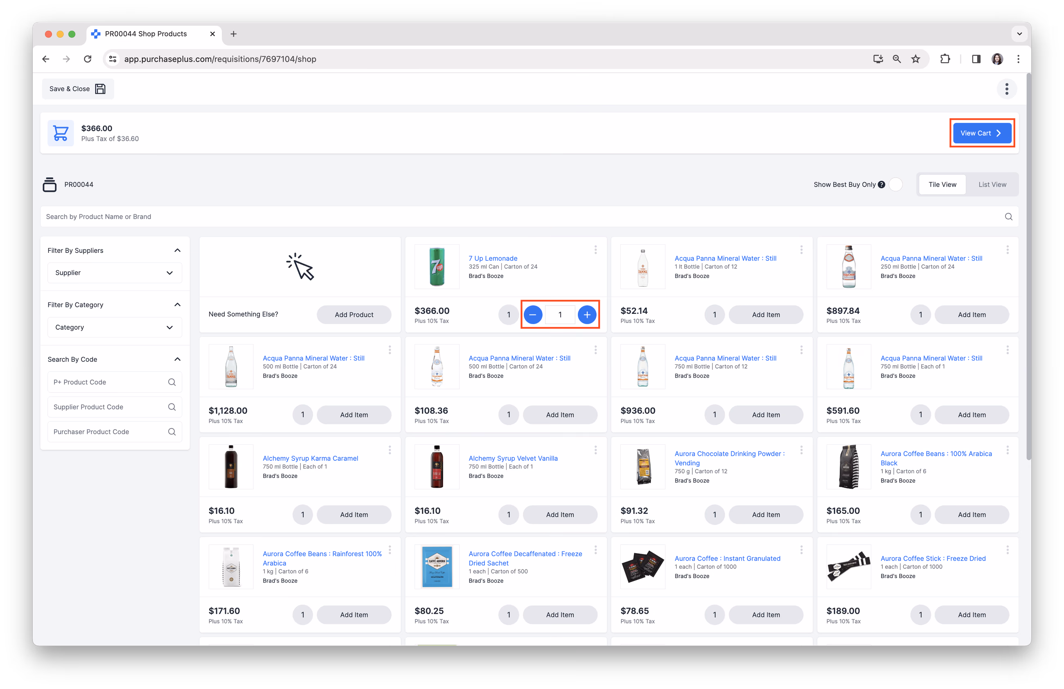1064x689 pixels.
Task: Click the Supplier Product Code field
Action: 115,407
